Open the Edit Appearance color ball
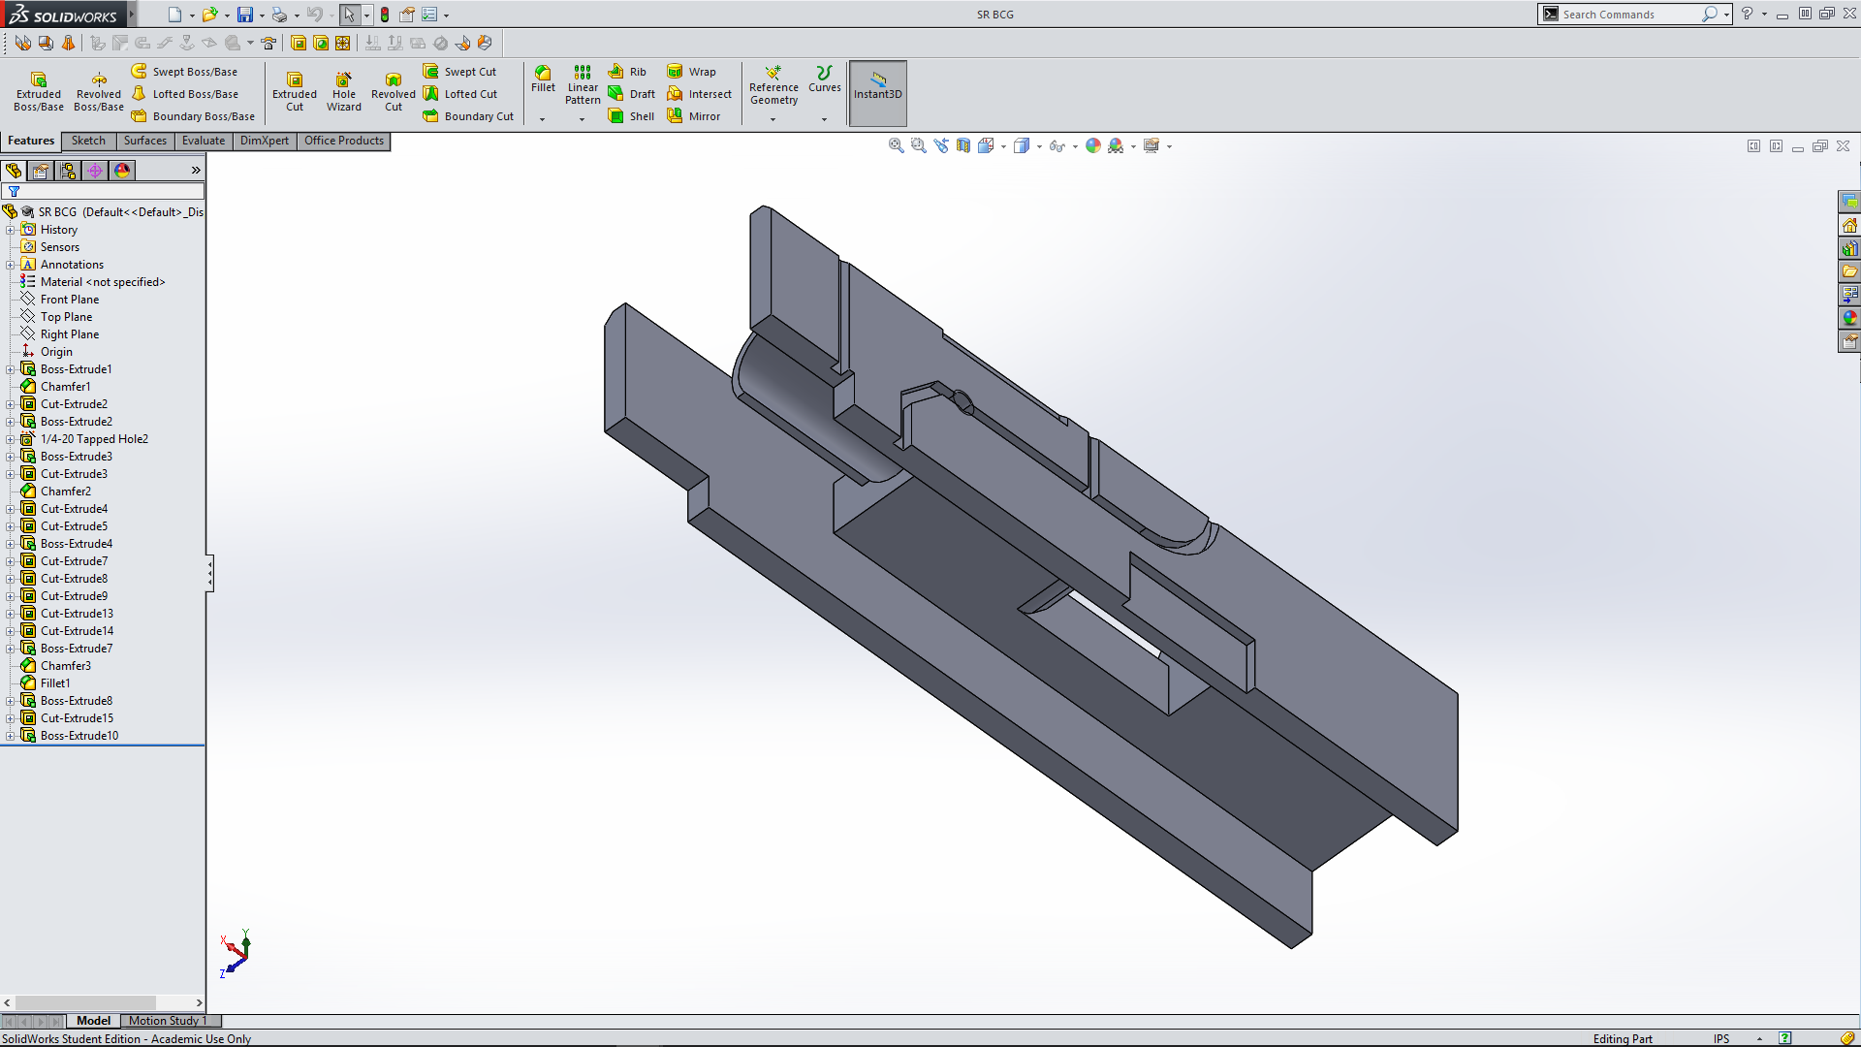Viewport: 1861px width, 1047px height. click(1093, 145)
